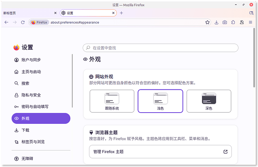The height and width of the screenshot is (167, 258).
Task: Open 无障碍 settings category
Action: pyautogui.click(x=41, y=159)
